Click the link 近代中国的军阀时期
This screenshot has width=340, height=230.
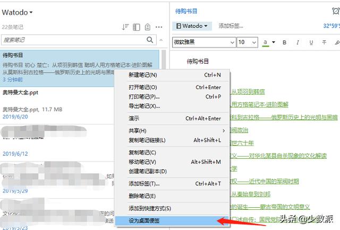(274, 181)
